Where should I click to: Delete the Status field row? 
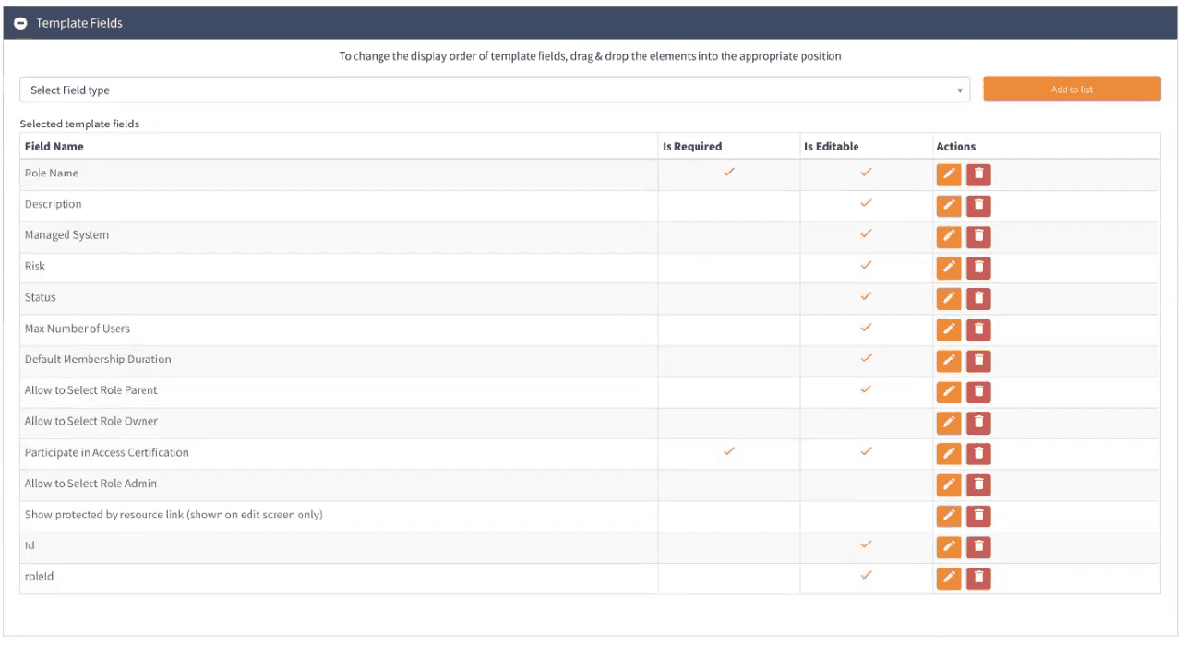(978, 299)
